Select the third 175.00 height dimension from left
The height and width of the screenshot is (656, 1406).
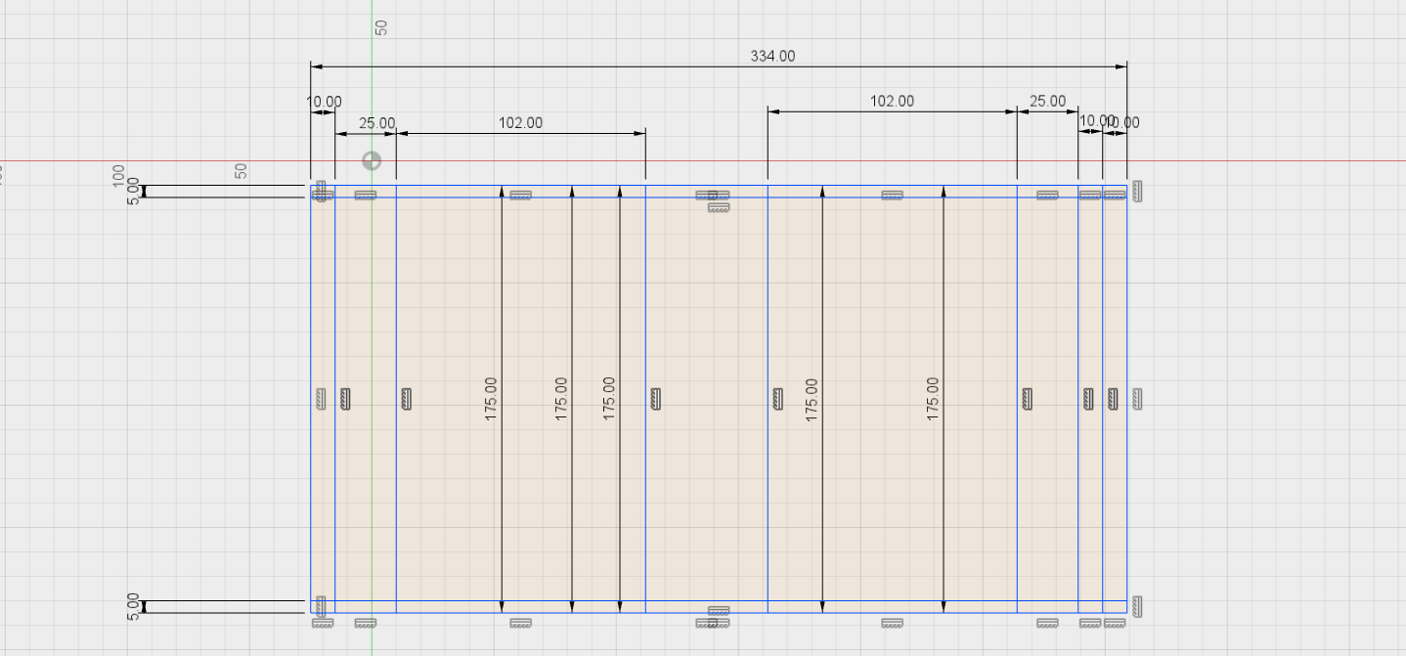coord(608,399)
